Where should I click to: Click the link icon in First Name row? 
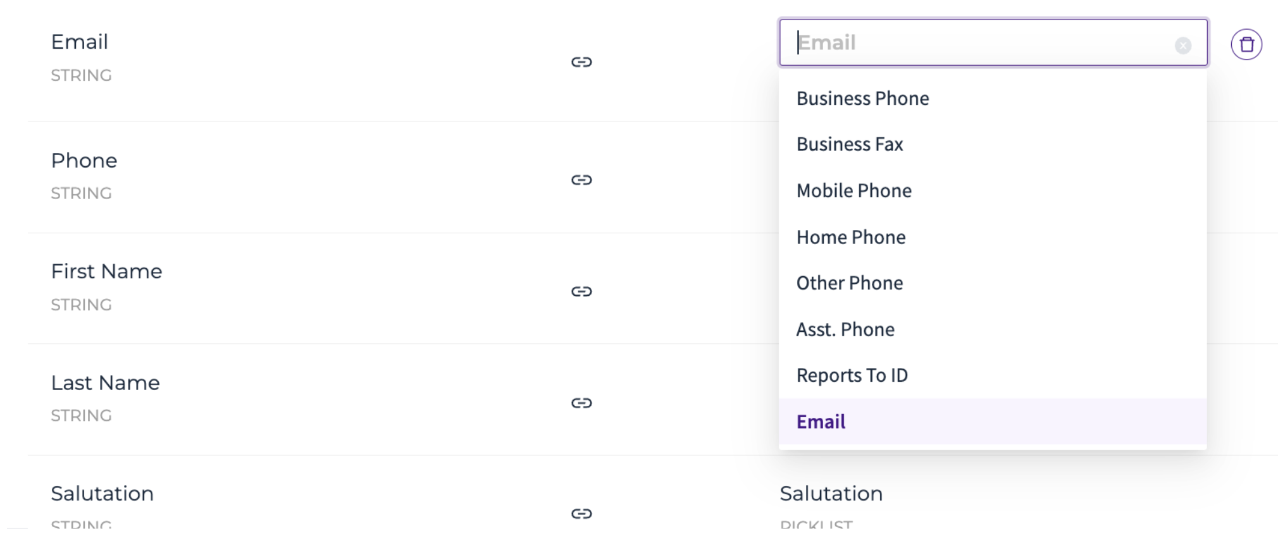coord(581,291)
